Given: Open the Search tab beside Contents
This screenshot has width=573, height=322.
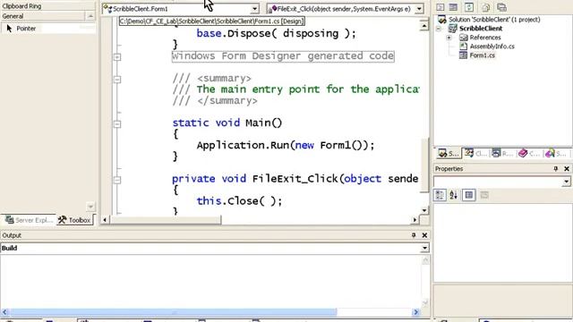Looking at the screenshot, I should click(x=556, y=153).
